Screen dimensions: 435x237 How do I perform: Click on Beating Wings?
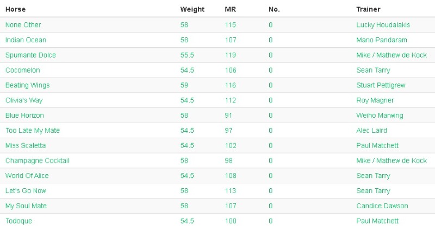[27, 86]
